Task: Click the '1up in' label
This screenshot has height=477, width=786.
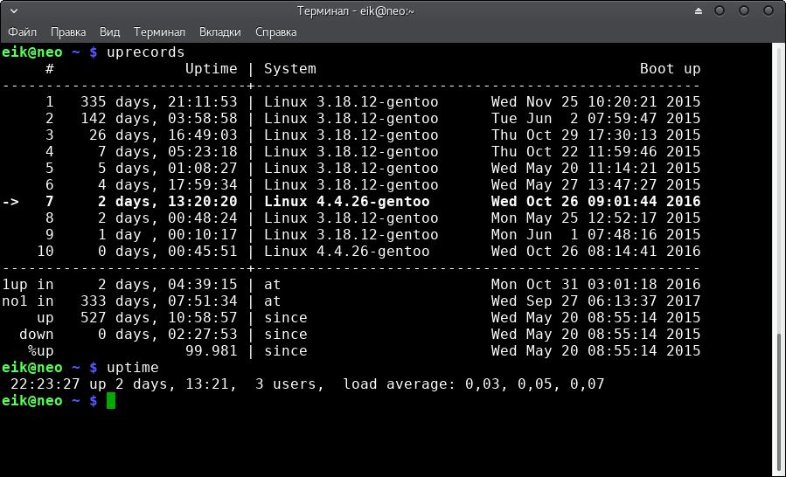Action: tap(28, 285)
